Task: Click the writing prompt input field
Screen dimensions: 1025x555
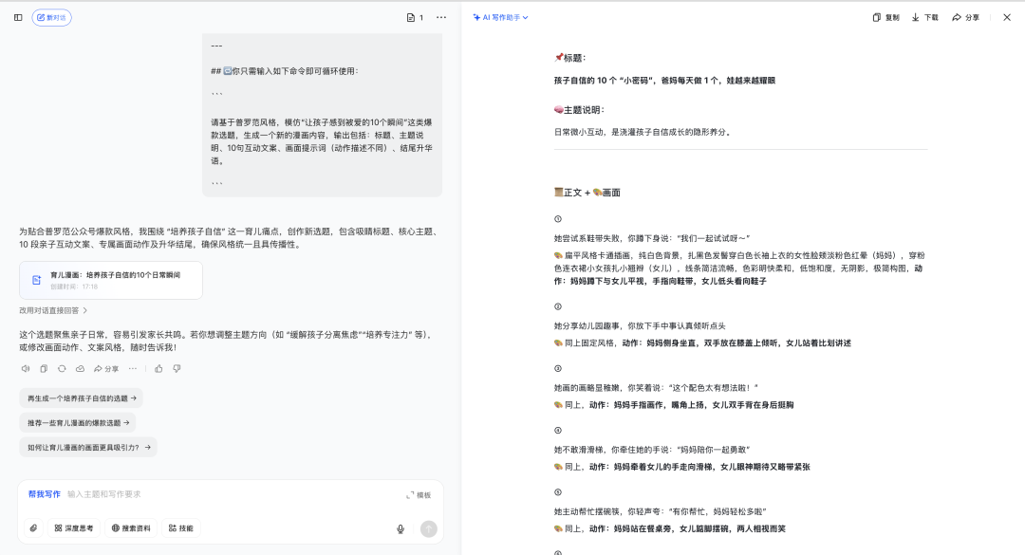Action: click(x=228, y=494)
